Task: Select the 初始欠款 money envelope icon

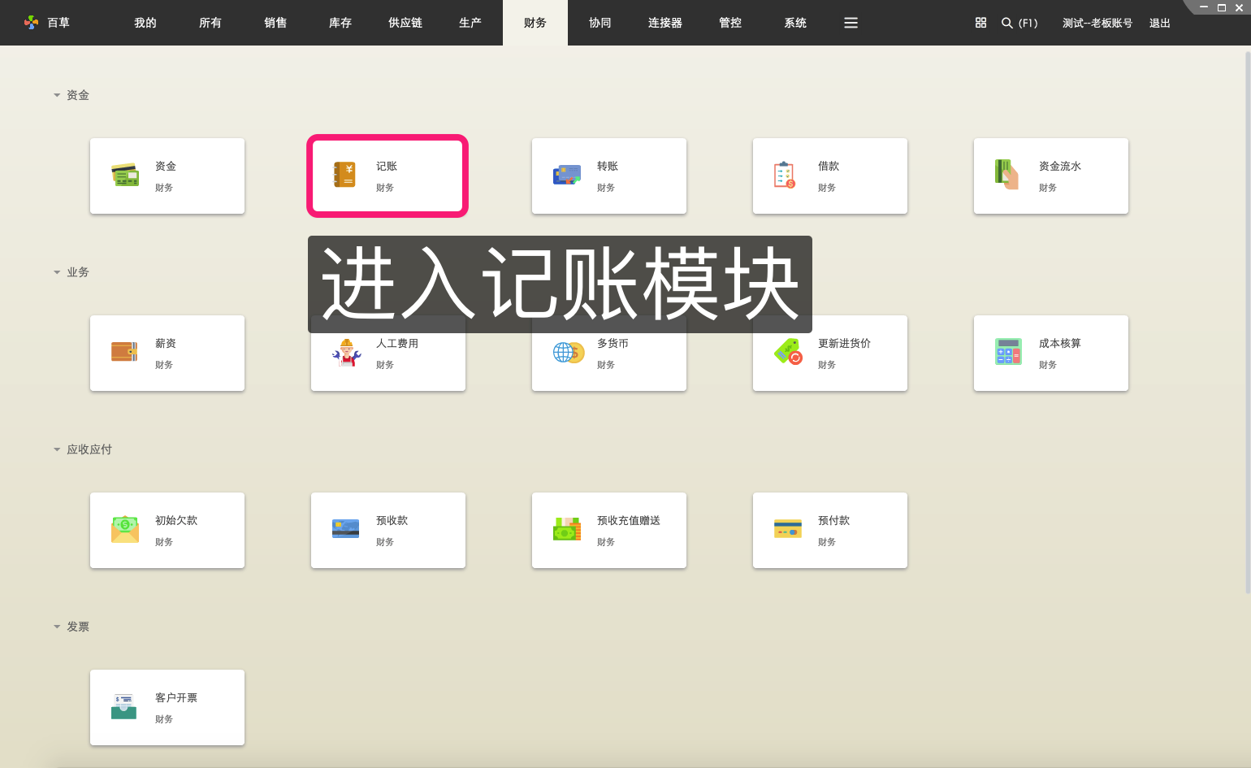Action: (125, 529)
